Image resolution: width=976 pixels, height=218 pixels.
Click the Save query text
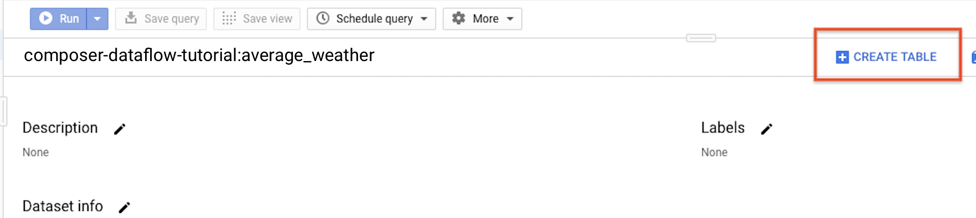point(171,19)
